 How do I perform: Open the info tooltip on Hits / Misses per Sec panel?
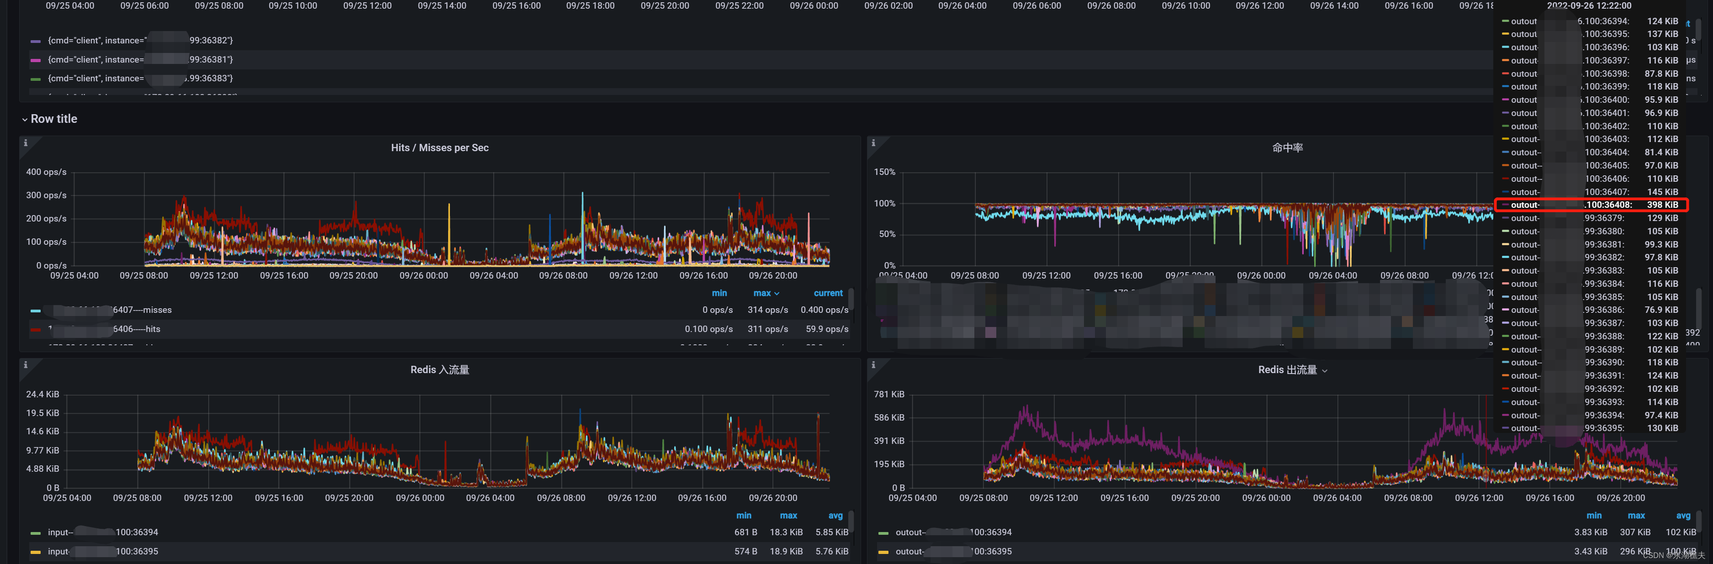pos(26,142)
